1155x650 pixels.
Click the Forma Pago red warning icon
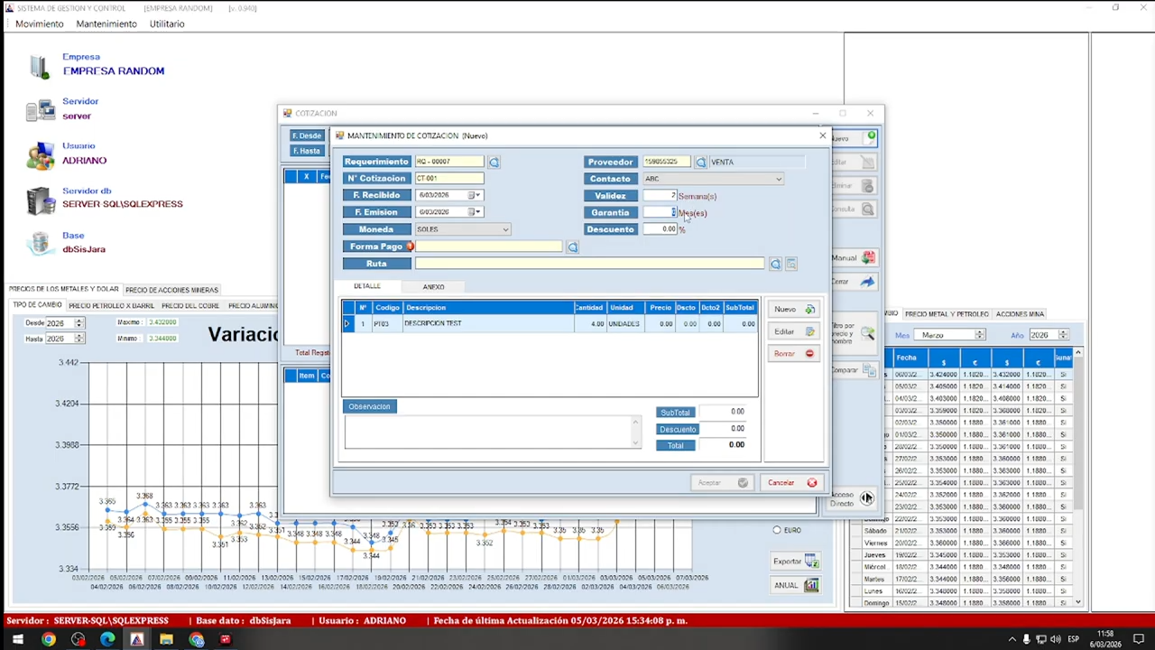point(410,246)
